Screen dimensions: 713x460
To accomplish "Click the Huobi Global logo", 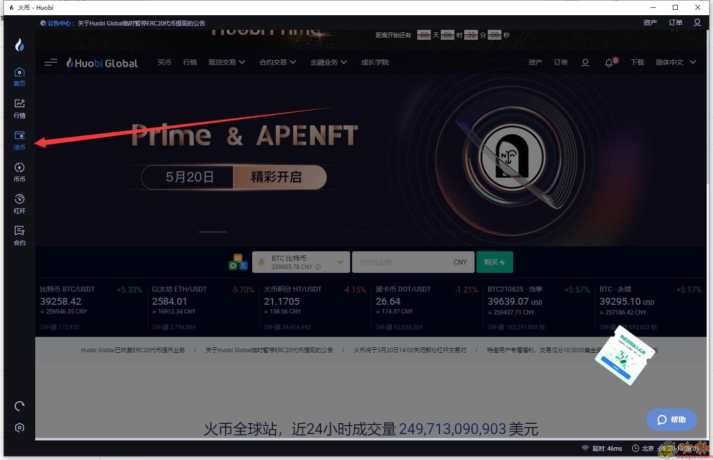I will 102,63.
